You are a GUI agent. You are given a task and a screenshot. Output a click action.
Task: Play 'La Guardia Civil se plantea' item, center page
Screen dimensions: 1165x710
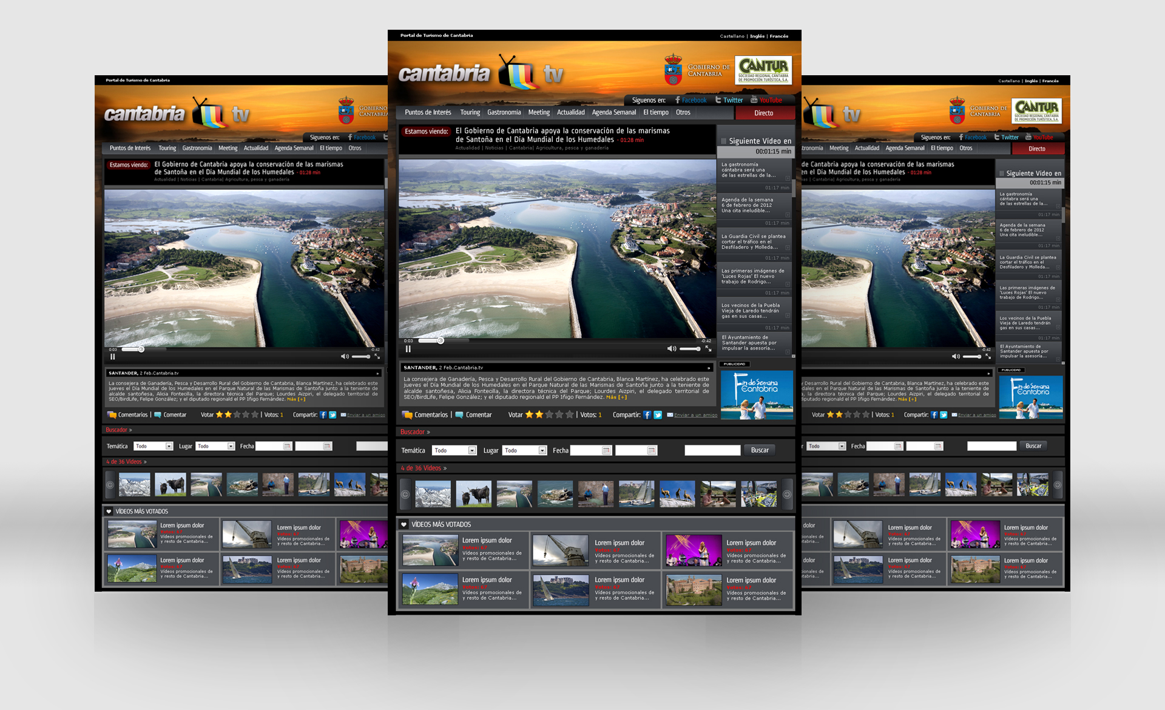755,245
